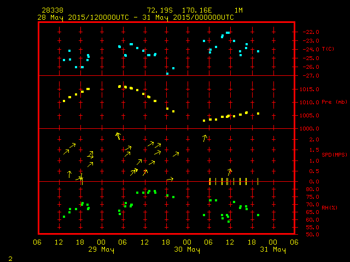Click the date range title line

(x=136, y=17)
